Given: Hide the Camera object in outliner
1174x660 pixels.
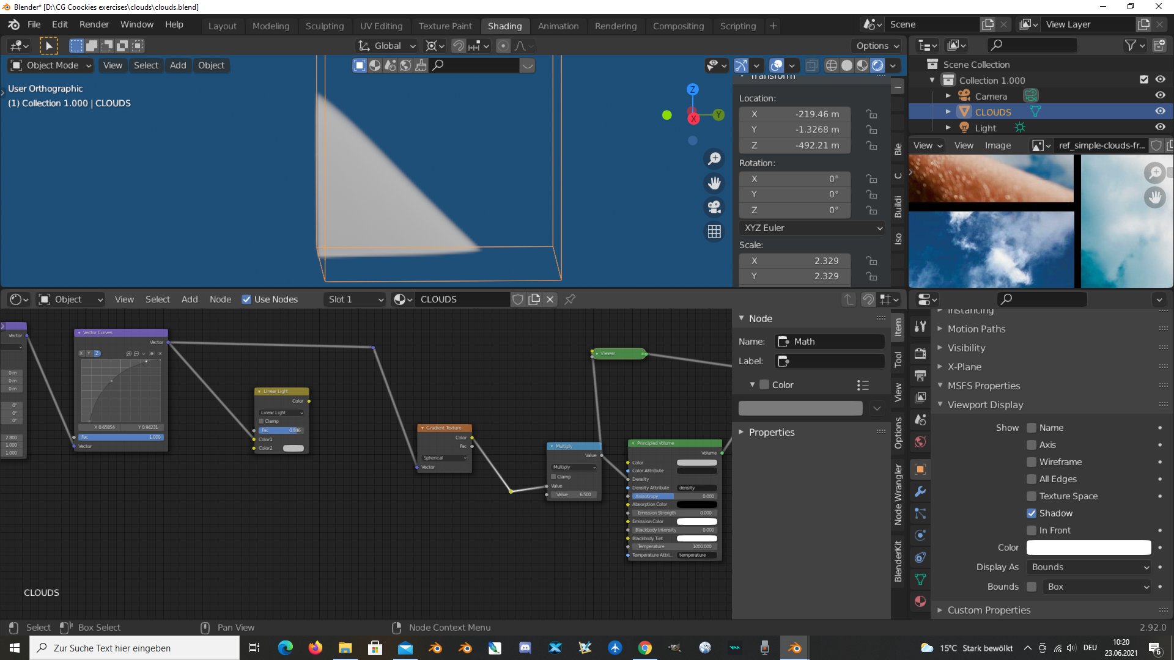Looking at the screenshot, I should 1160,96.
